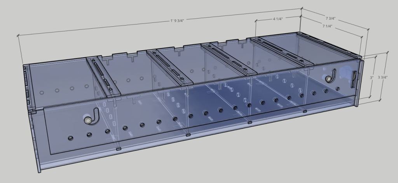Screen dimensions: 398x183
Task: Click the 7 3/4" width dimension label
Action: 331,18
